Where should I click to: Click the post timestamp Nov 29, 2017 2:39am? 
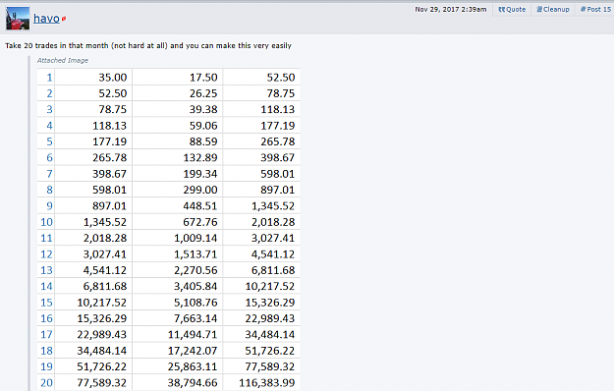coord(451,10)
